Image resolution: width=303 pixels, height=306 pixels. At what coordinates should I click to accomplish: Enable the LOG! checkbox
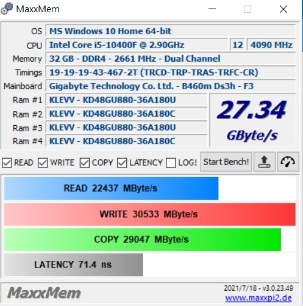point(171,163)
